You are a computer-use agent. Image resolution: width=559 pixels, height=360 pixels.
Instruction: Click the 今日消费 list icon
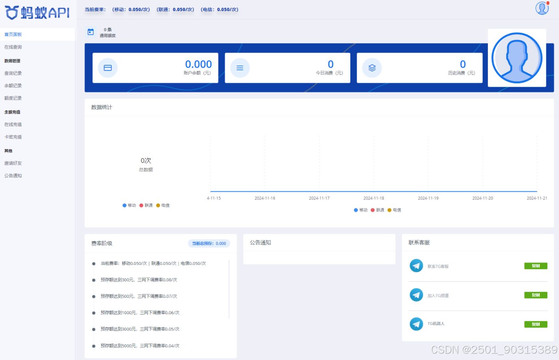239,68
